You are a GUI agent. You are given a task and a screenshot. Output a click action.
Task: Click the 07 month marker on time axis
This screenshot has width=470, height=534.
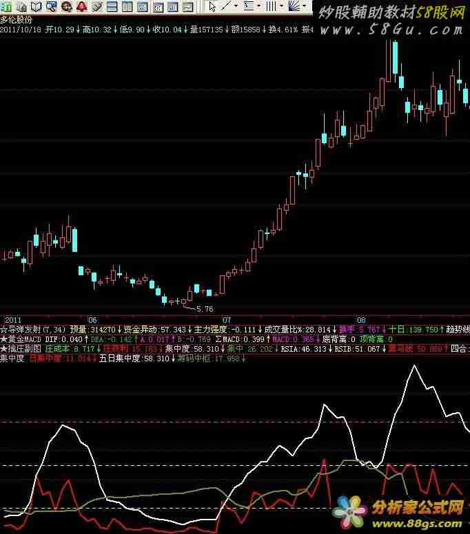pos(227,320)
